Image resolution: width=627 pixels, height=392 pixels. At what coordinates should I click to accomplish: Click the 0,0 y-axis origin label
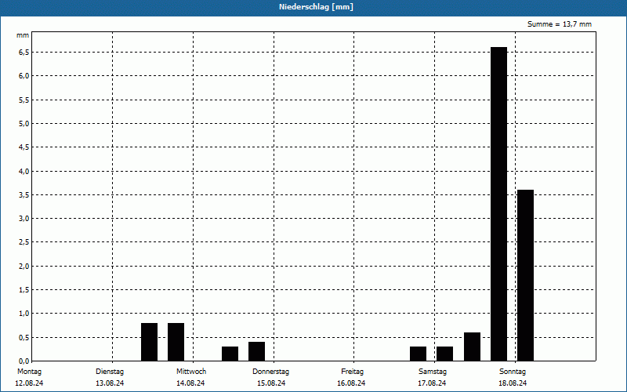(x=24, y=361)
